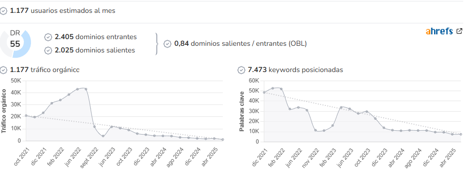
Task: Click the last data point on the organic traffic chart
Action: coord(223,139)
